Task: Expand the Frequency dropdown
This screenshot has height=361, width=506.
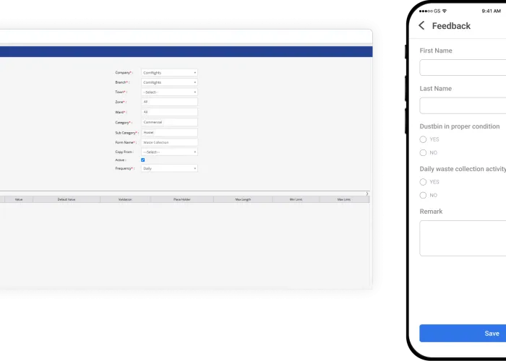Action: 169,168
